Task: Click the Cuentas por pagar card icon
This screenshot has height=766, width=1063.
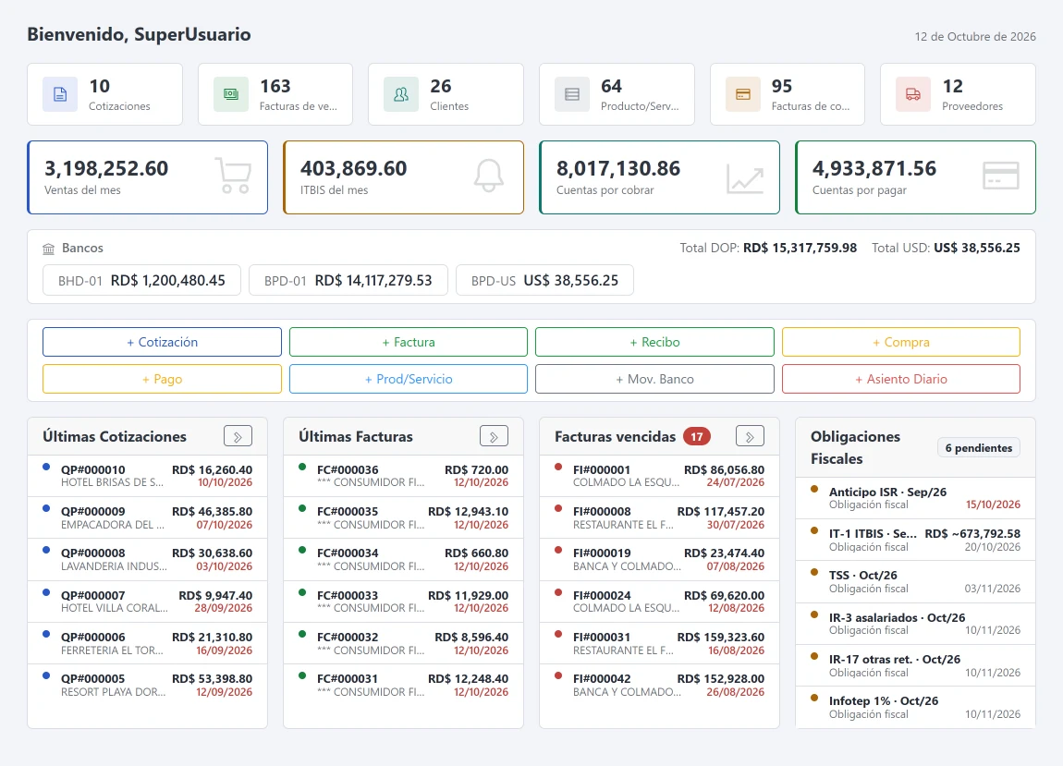Action: pyautogui.click(x=1001, y=176)
